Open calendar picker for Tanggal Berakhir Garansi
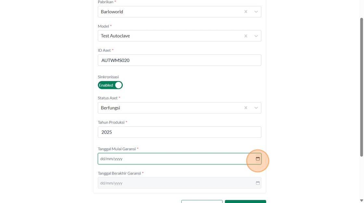 coord(258,183)
